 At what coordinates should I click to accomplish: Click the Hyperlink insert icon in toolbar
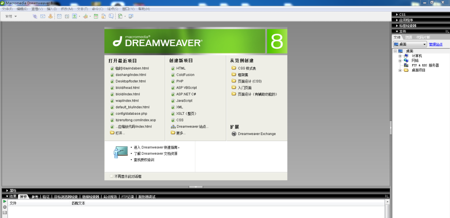click(35, 16)
